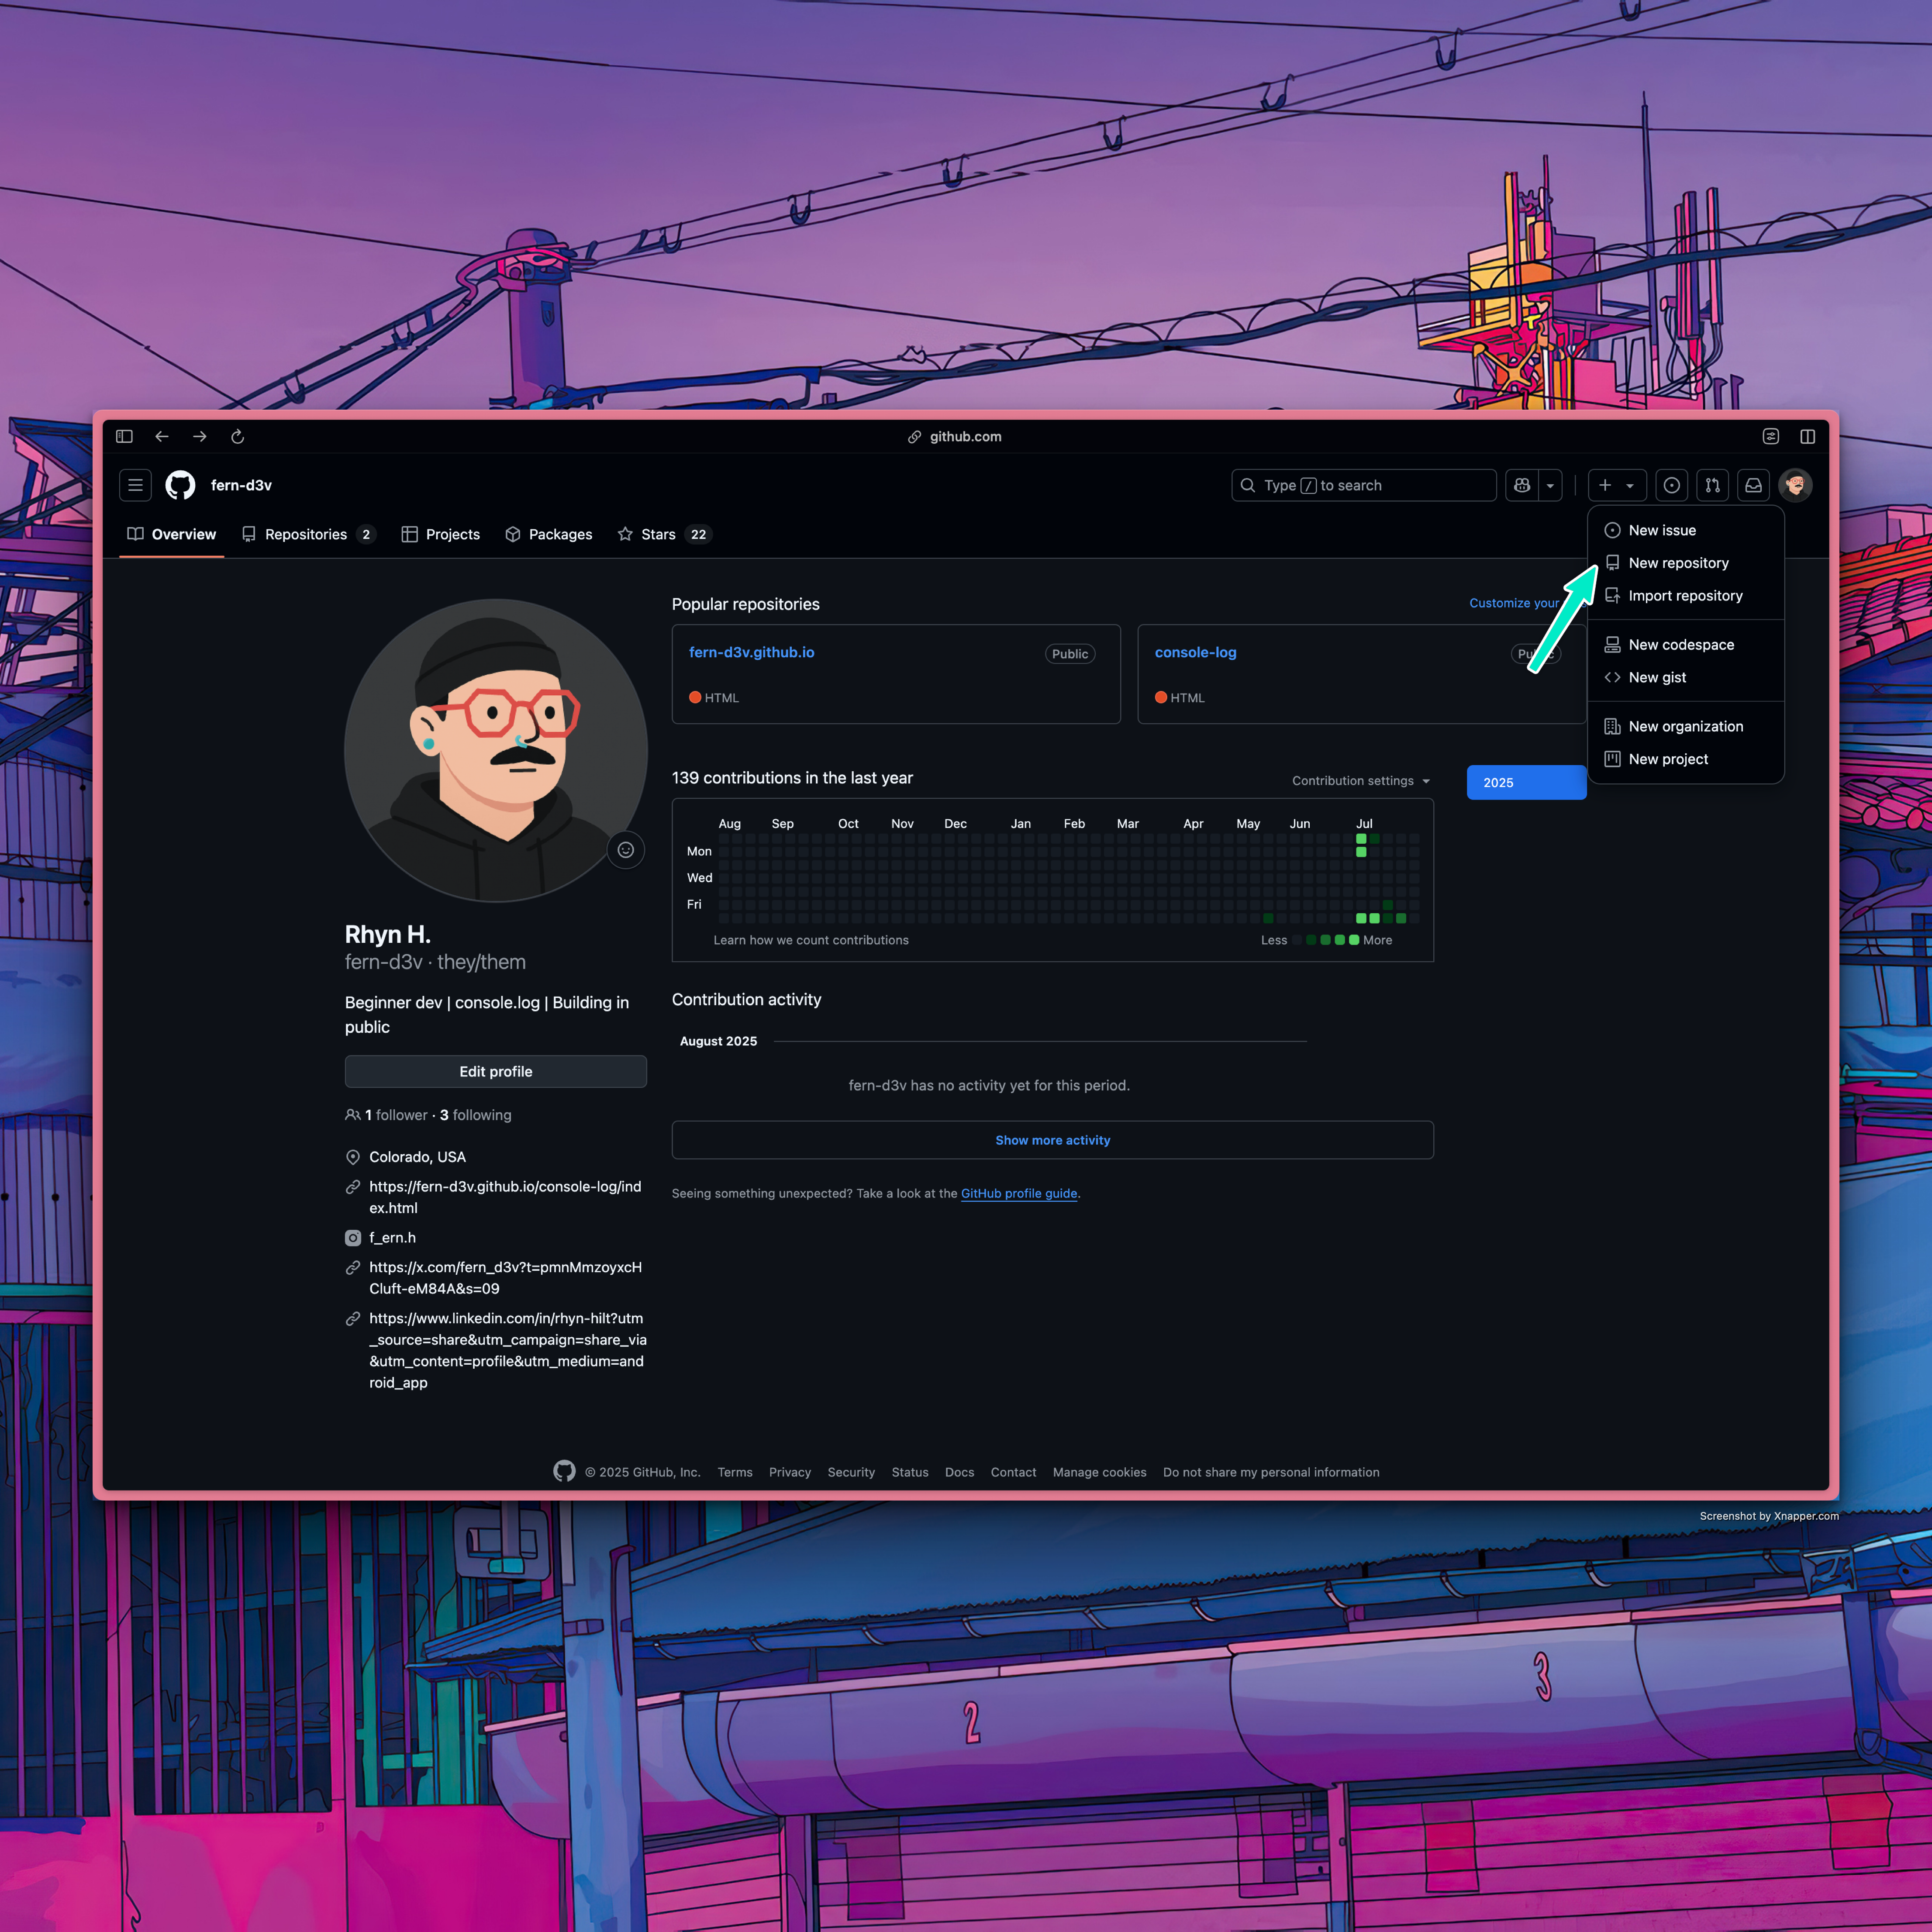The width and height of the screenshot is (1932, 1932).
Task: Click the set status smiley on avatar
Action: 626,850
